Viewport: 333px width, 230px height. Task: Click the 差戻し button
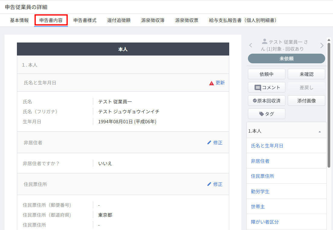click(x=306, y=87)
